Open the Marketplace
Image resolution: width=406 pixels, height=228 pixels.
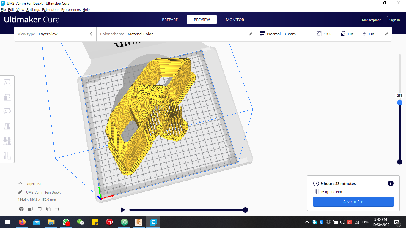tap(372, 20)
